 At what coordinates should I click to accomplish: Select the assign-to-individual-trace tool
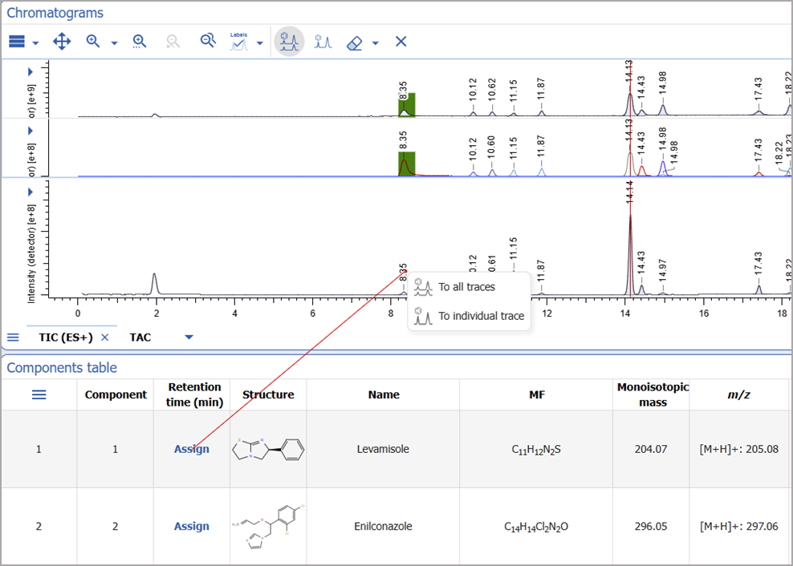coord(323,41)
